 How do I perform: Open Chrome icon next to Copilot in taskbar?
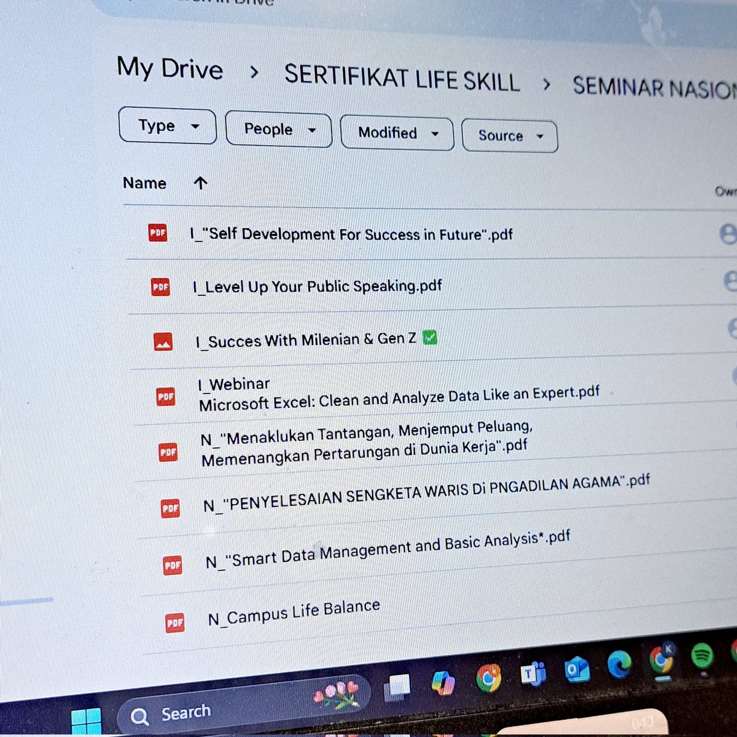point(488,678)
